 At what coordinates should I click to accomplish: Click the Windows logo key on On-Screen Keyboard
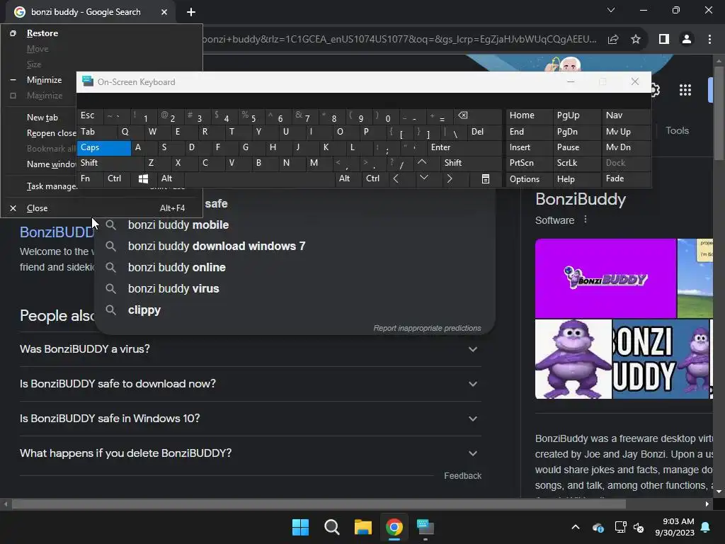tap(143, 178)
